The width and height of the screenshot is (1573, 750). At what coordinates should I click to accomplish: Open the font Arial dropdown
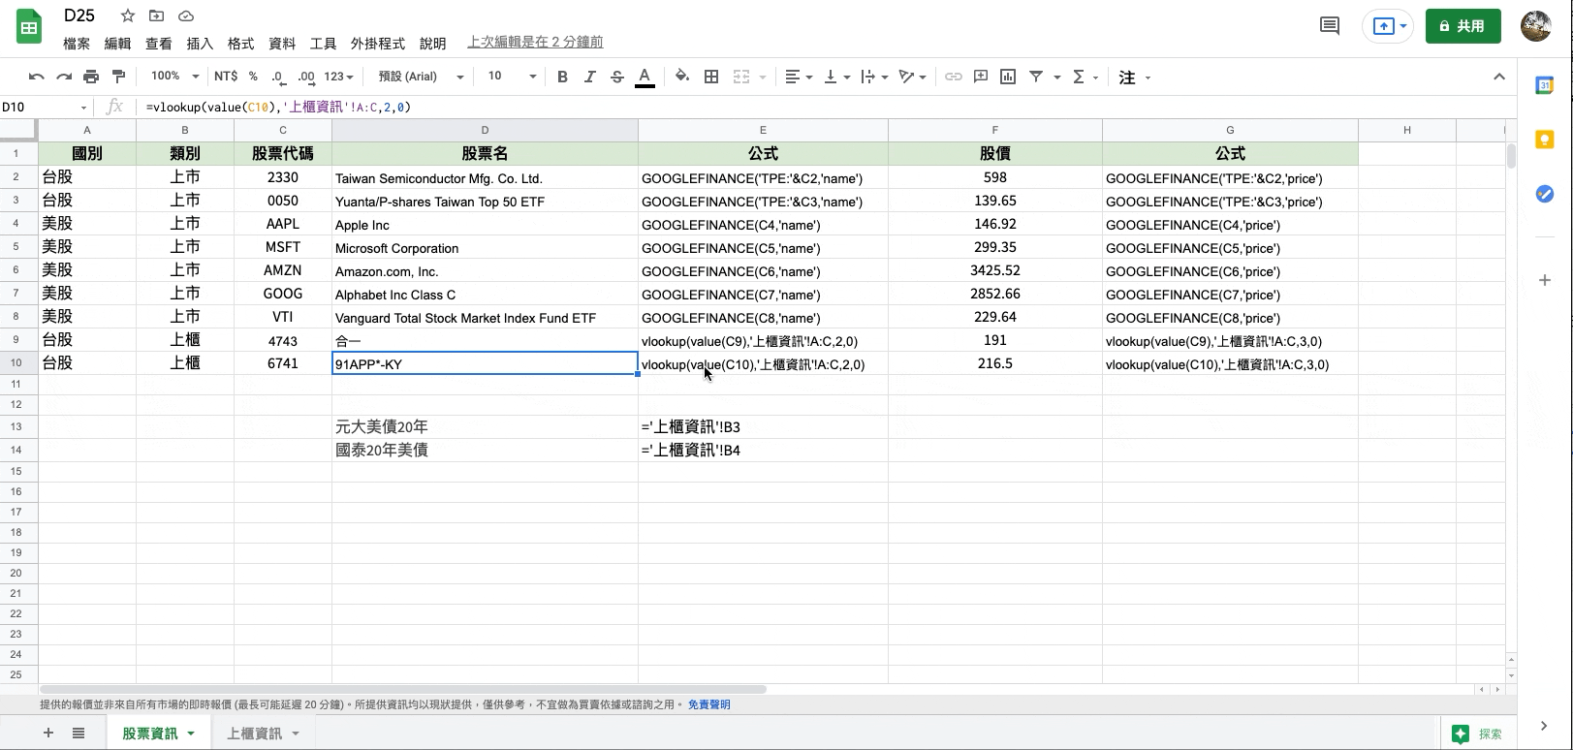[x=421, y=77]
